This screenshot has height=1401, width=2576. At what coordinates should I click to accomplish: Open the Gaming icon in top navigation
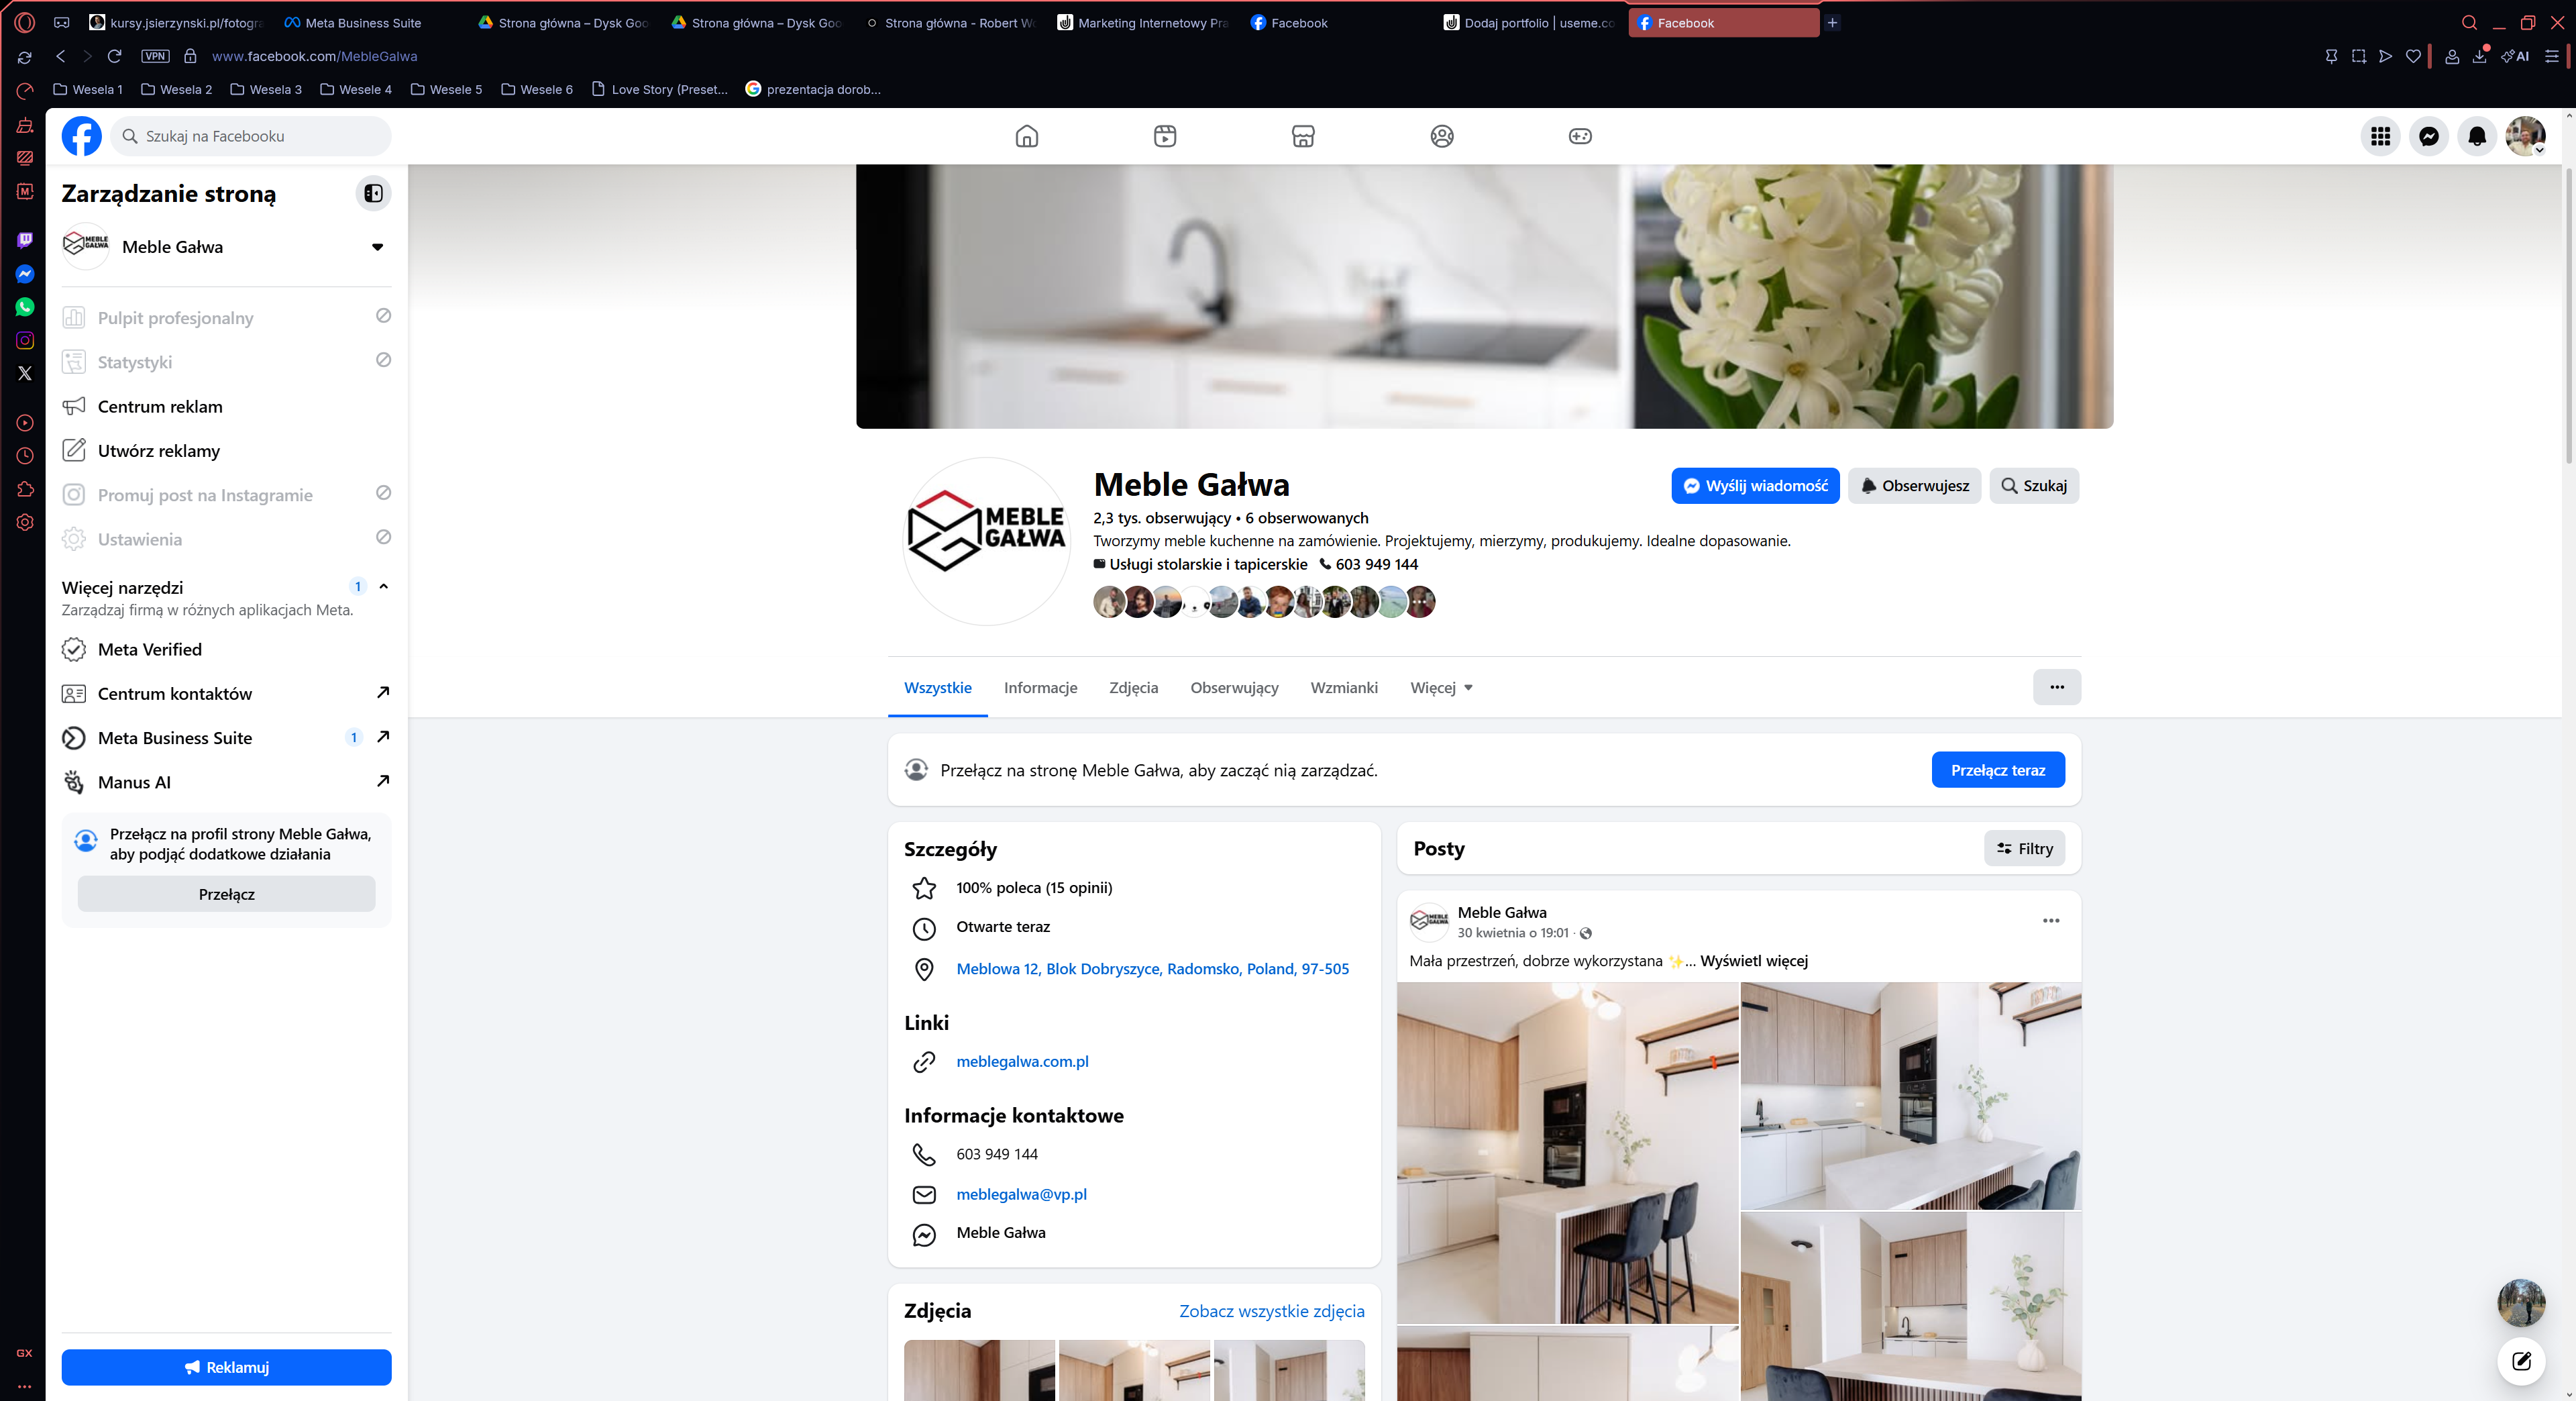tap(1580, 136)
